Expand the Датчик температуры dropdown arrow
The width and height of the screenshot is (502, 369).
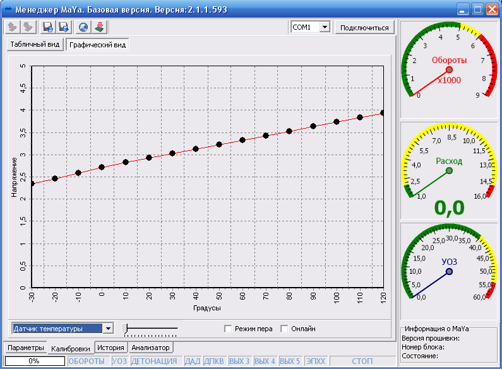(x=108, y=329)
